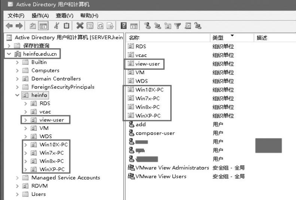Select vcac in the tree
Viewport: 296px width, 200px height.
(x=45, y=112)
